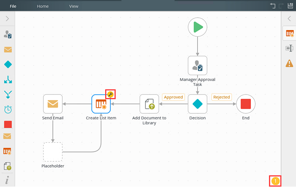296x187 pixels.
Task: Pick the Decision diamond tool in toolbox
Action: [8, 65]
